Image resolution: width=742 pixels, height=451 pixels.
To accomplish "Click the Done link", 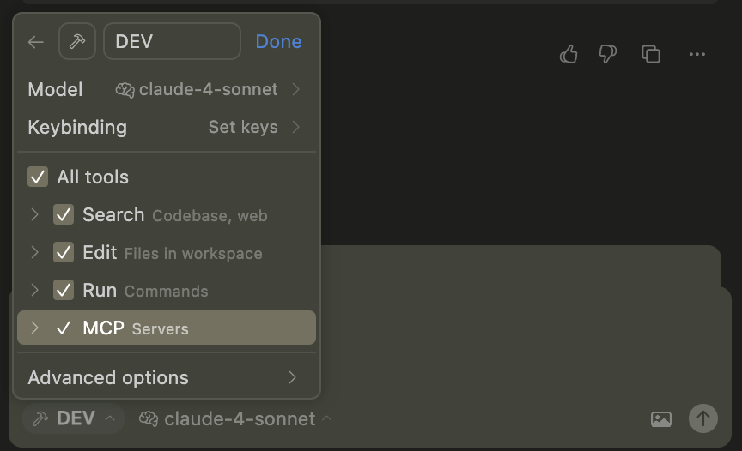I will (279, 41).
